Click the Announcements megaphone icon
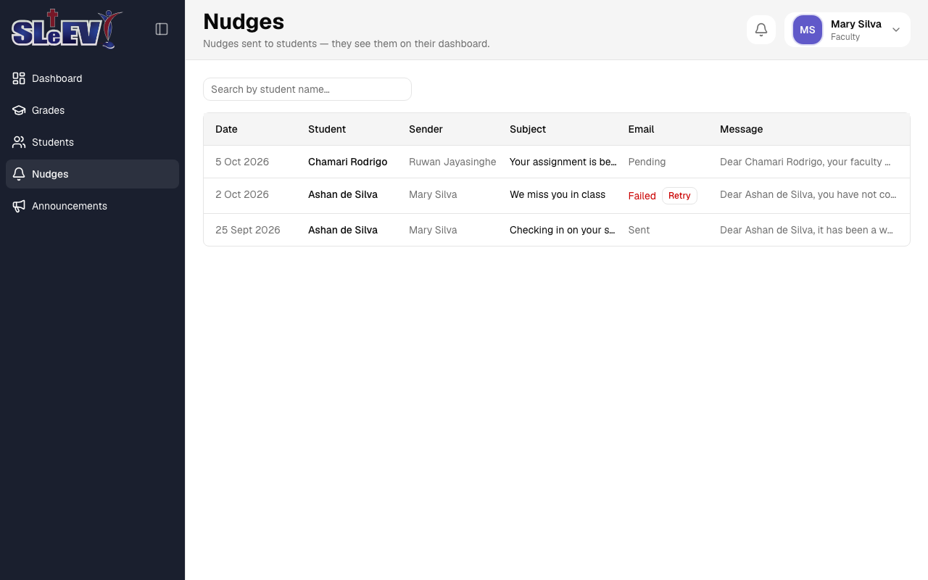Screen dimensions: 928x580 click(19, 206)
